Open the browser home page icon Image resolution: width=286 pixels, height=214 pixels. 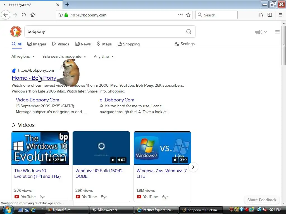[33, 15]
